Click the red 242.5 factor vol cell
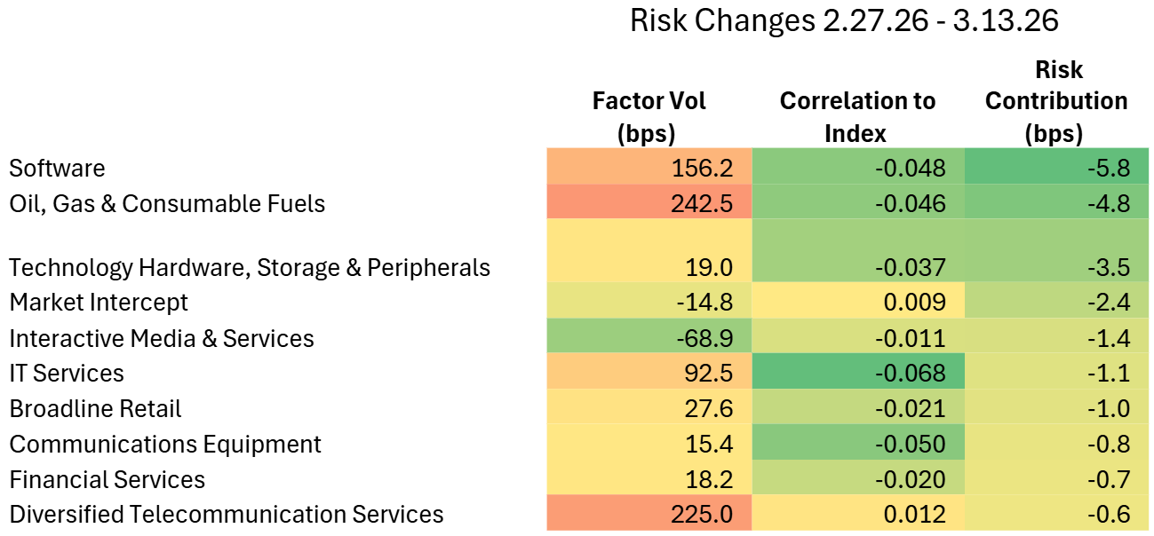1154x536 pixels. pyautogui.click(x=649, y=203)
